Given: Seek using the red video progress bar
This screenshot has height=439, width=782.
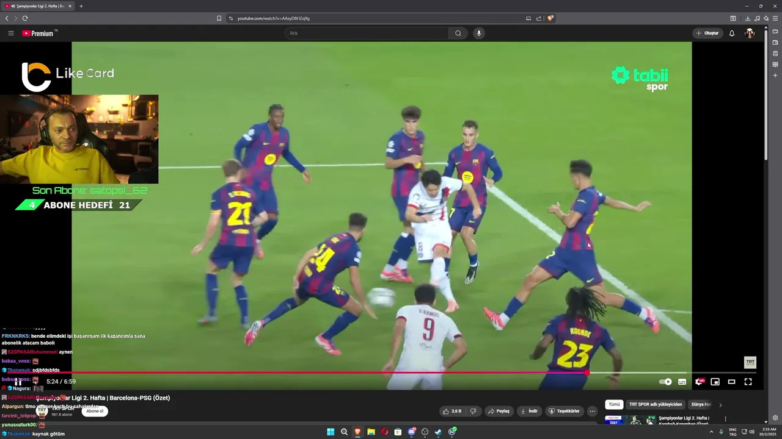Looking at the screenshot, I should click(x=382, y=373).
